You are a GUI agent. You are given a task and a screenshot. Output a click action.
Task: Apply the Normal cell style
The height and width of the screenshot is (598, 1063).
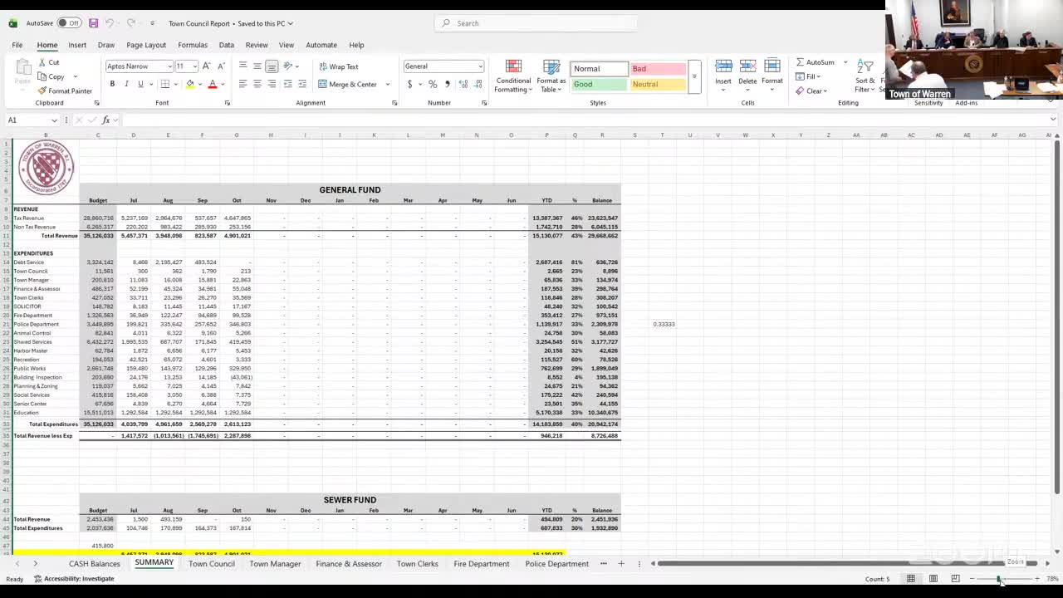click(x=599, y=68)
